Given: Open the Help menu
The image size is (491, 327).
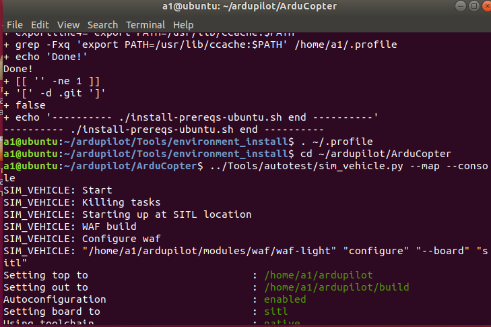Looking at the screenshot, I should [x=183, y=25].
